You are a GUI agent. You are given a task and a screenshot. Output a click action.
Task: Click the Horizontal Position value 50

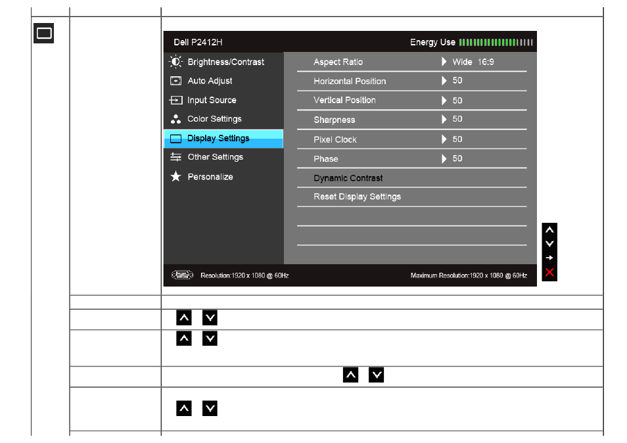[457, 81]
